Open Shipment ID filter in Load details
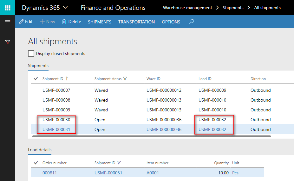 click(119, 163)
